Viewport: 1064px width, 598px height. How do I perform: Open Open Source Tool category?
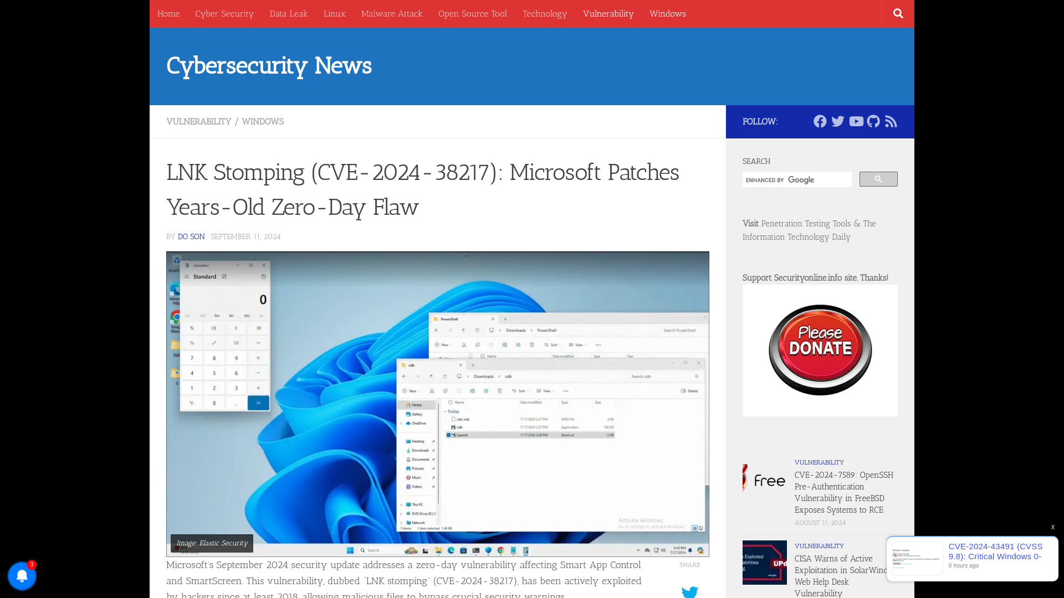coord(473,14)
